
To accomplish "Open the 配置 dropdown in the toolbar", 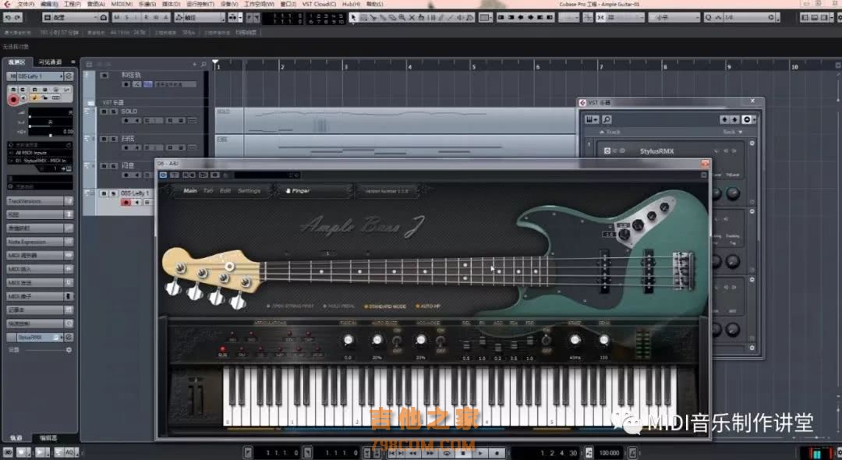I will point(75,18).
